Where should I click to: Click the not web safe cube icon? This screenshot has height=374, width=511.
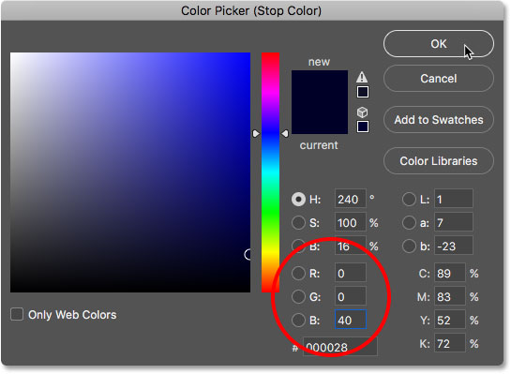[363, 112]
